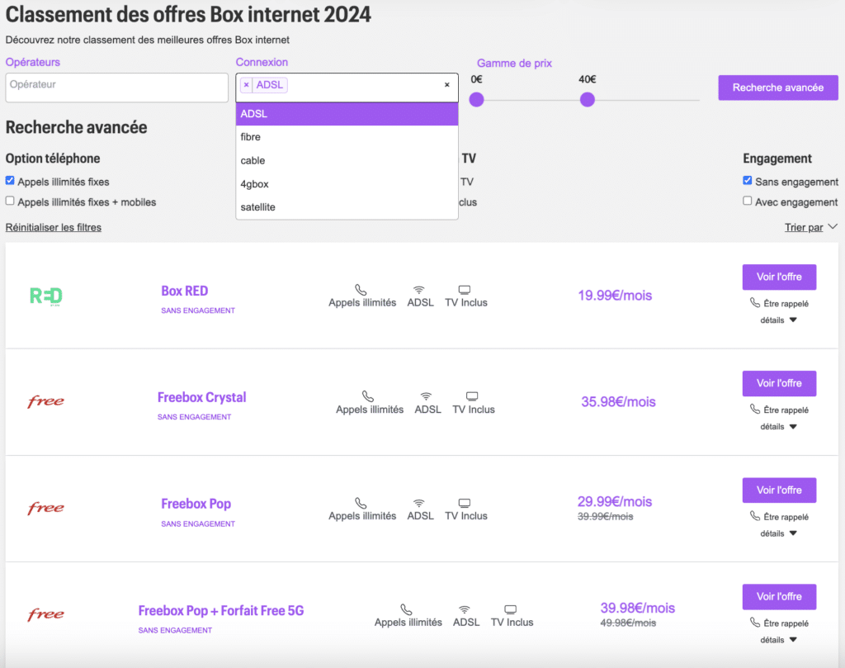Click the 40€ maximum price slider handle

pyautogui.click(x=588, y=100)
